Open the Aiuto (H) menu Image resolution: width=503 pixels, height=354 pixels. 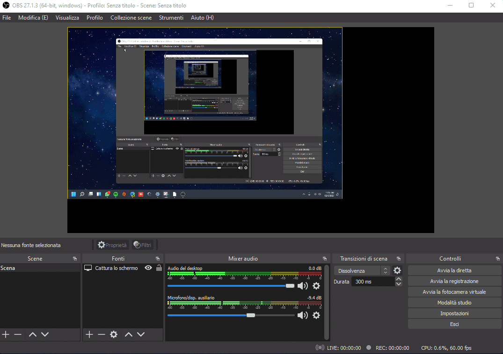202,18
